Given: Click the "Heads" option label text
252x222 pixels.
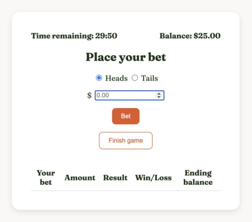Looking at the screenshot, I should [x=116, y=78].
